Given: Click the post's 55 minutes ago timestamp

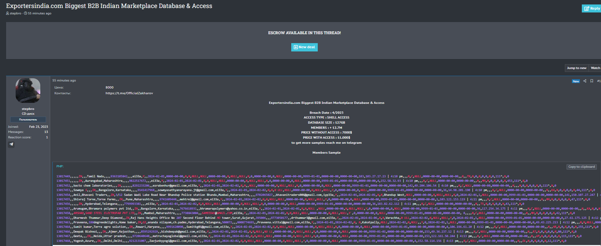Looking at the screenshot, I should tap(64, 81).
